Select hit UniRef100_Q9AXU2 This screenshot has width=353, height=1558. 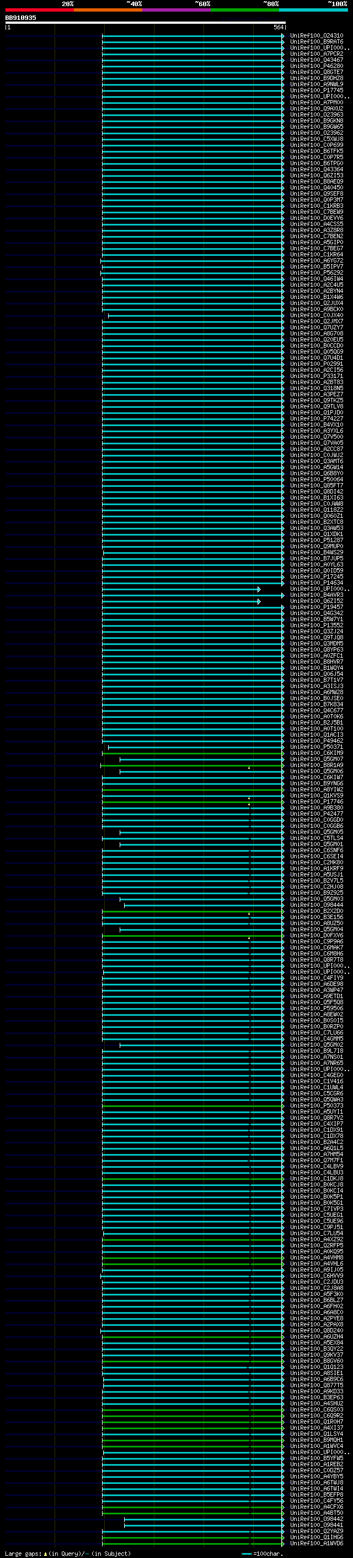316,108
